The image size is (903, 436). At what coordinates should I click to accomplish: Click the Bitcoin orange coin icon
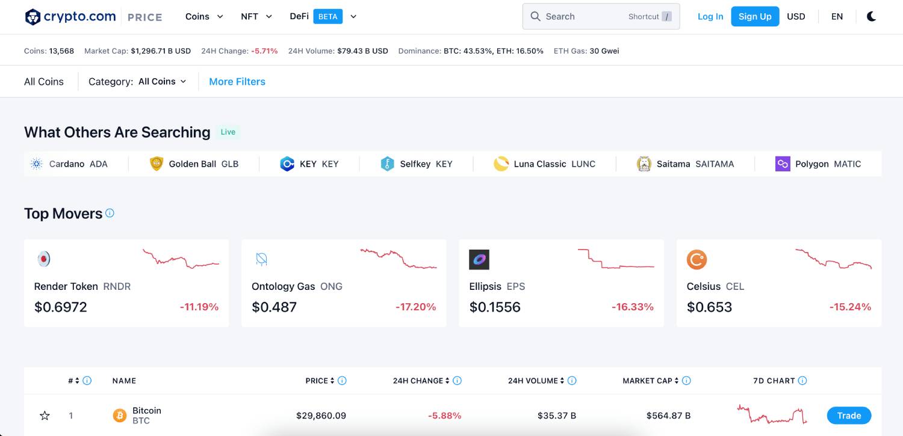[x=120, y=416]
